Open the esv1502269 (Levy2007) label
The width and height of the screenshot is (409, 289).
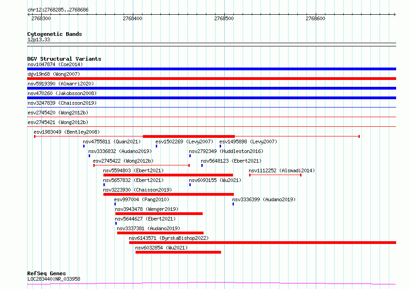click(184, 142)
